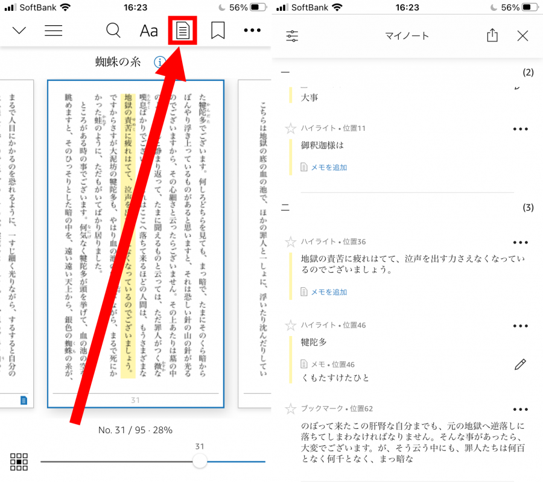Open the overflow menu on the ブックマーク entry

pyautogui.click(x=520, y=409)
